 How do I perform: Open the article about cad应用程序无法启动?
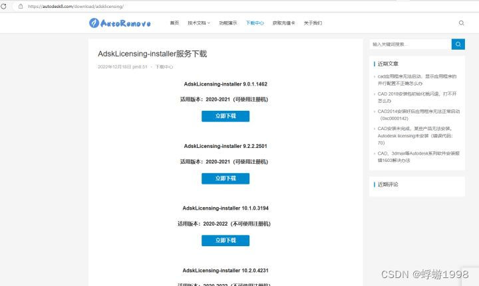coord(417,80)
